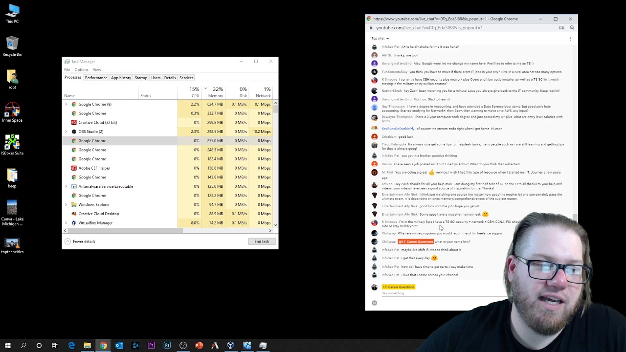Open Cortana circle on taskbar

[x=39, y=345]
